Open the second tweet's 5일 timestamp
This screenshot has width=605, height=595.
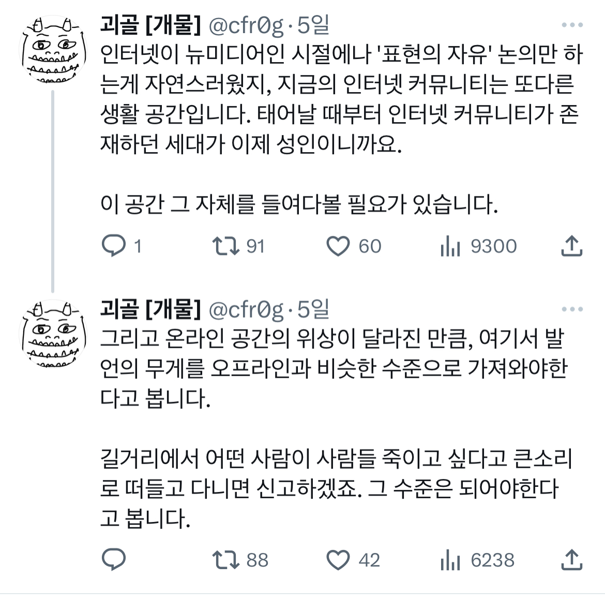point(313,309)
